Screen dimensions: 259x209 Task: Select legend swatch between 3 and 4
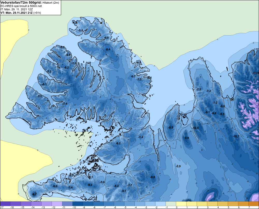(x=212, y=204)
